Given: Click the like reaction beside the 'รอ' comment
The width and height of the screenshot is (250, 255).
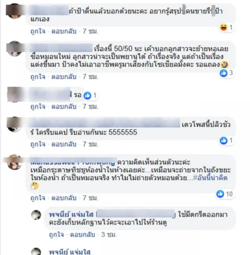Looking at the screenshot, I should 87,95.
